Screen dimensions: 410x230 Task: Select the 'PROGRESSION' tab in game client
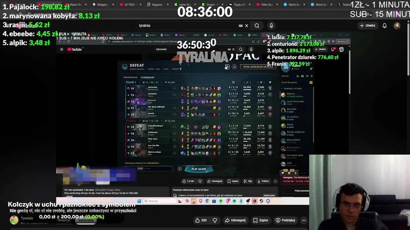[130, 77]
